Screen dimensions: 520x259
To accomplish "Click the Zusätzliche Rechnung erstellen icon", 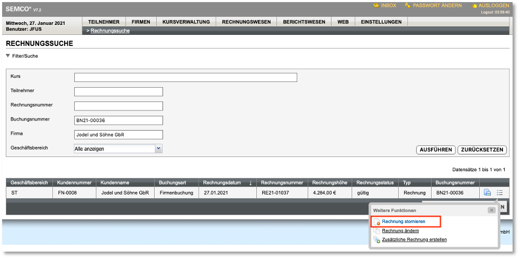I will [376, 240].
